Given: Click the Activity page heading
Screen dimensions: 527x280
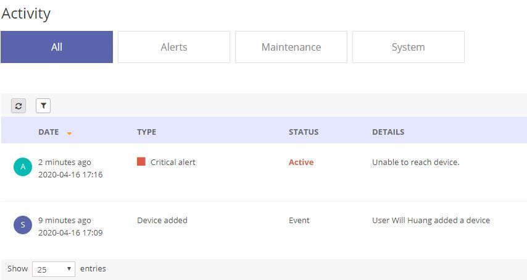Looking at the screenshot, I should click(26, 14).
